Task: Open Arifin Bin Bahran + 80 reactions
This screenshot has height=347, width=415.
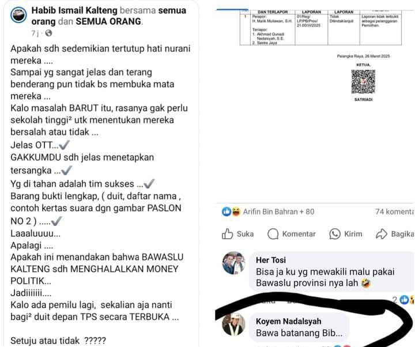Action: [278, 212]
